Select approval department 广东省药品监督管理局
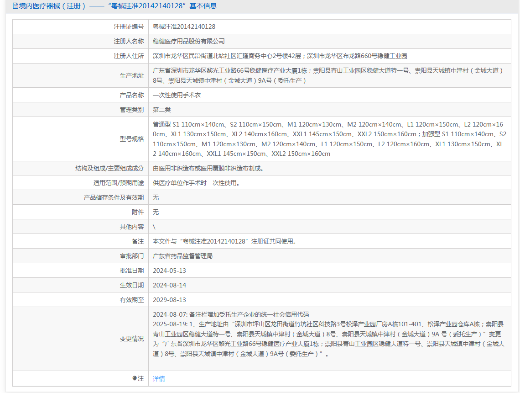 (x=182, y=256)
